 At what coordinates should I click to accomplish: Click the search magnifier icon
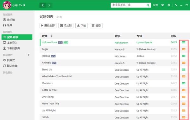tap(148, 5)
